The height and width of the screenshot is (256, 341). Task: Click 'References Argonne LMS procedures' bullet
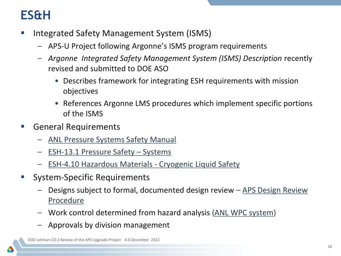point(188,108)
